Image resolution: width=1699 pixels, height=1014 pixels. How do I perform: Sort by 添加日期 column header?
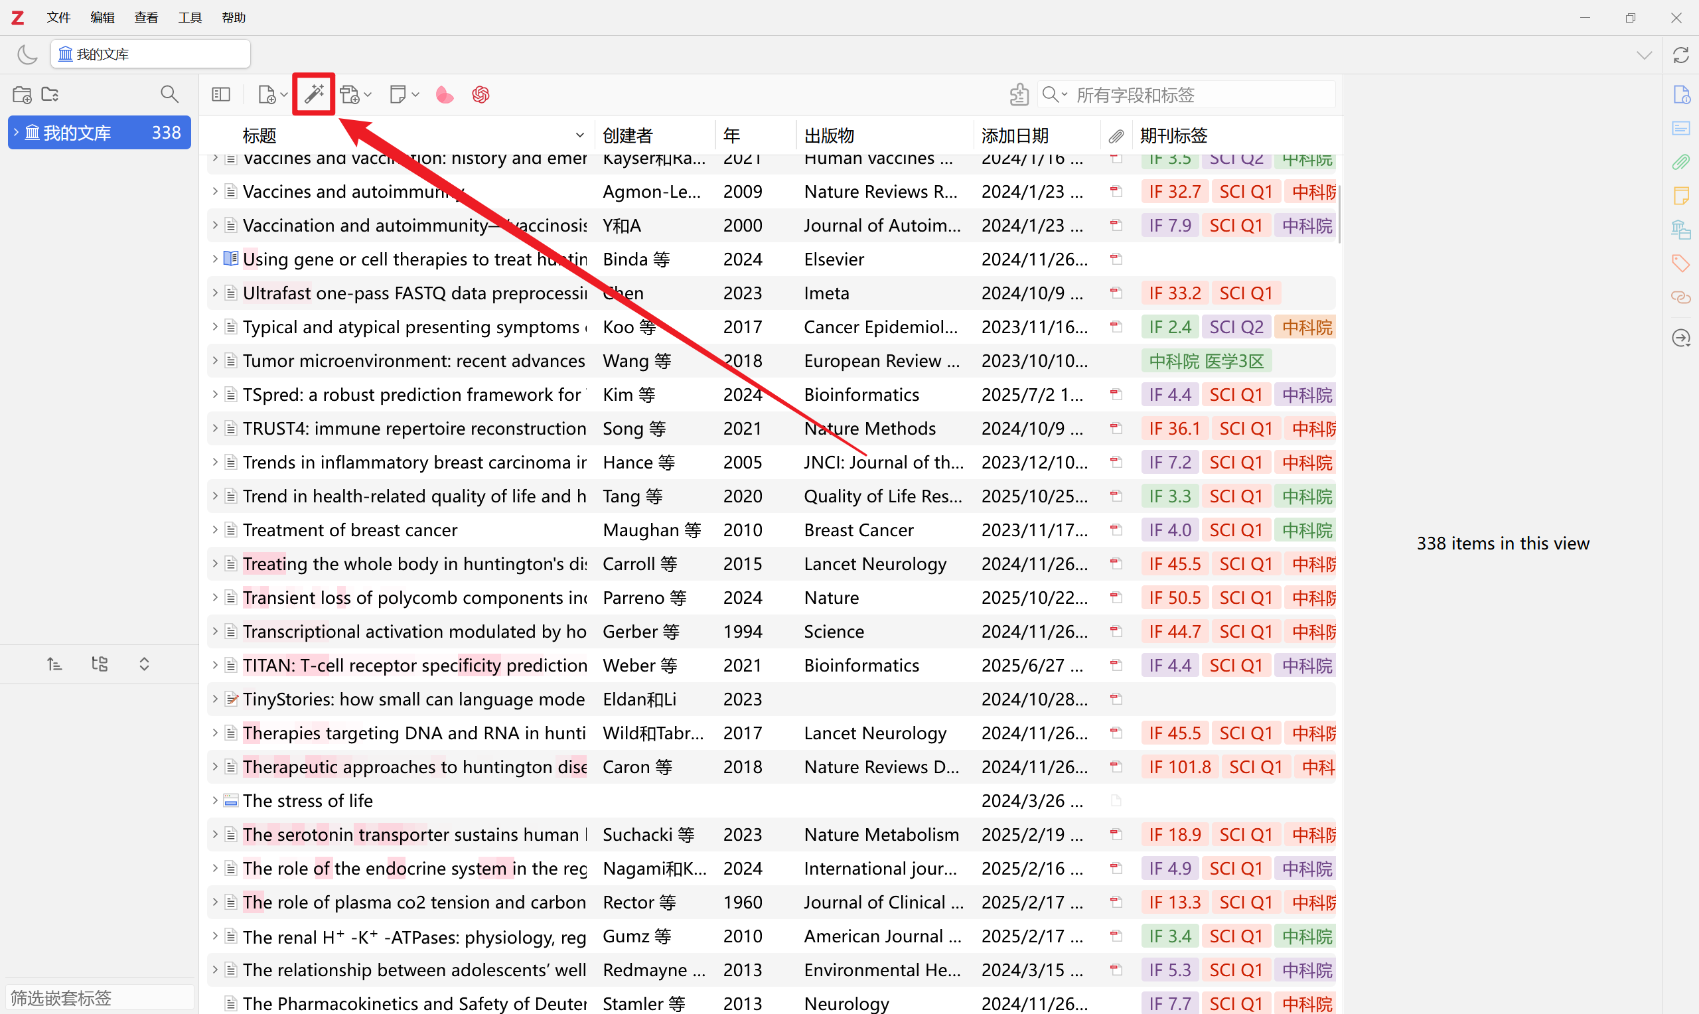1015,135
